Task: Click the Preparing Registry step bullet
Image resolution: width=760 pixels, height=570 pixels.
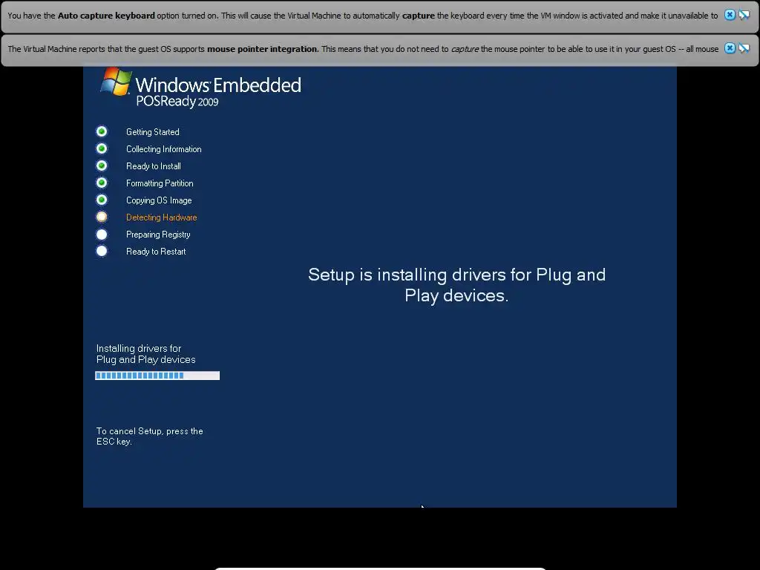Action: click(102, 234)
